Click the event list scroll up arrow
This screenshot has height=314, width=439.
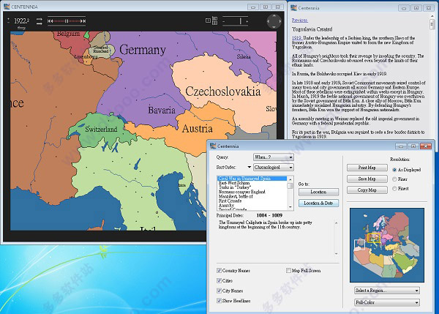290,179
